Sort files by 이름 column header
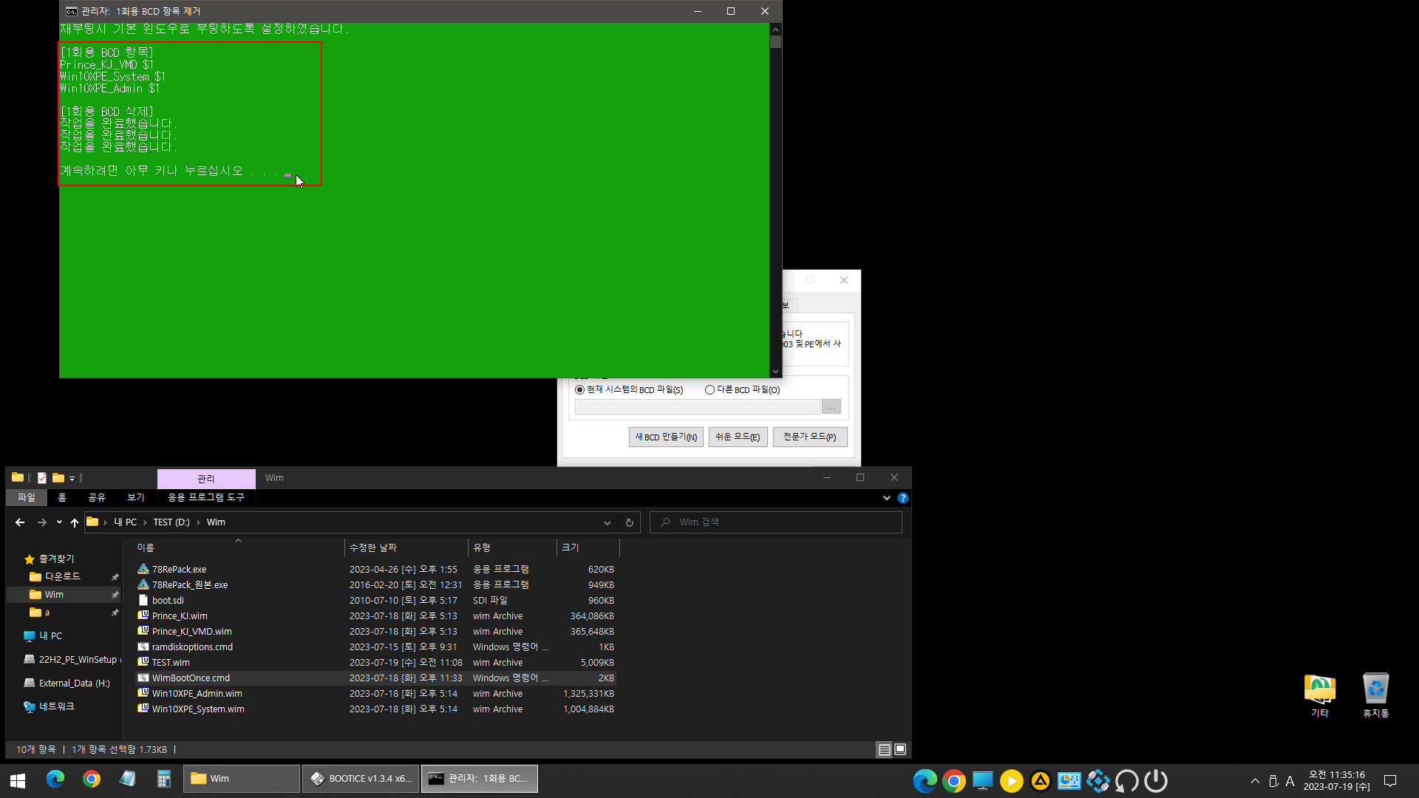The height and width of the screenshot is (798, 1419). tap(238, 548)
